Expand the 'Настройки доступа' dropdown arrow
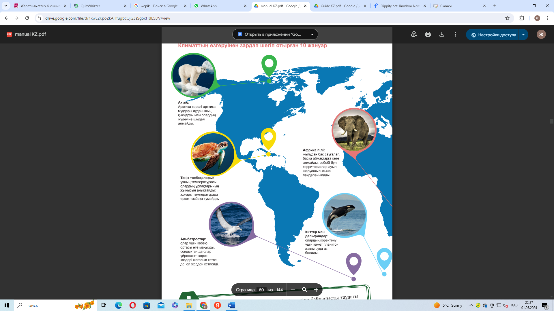Screen dimensions: 554x311 pos(523,35)
